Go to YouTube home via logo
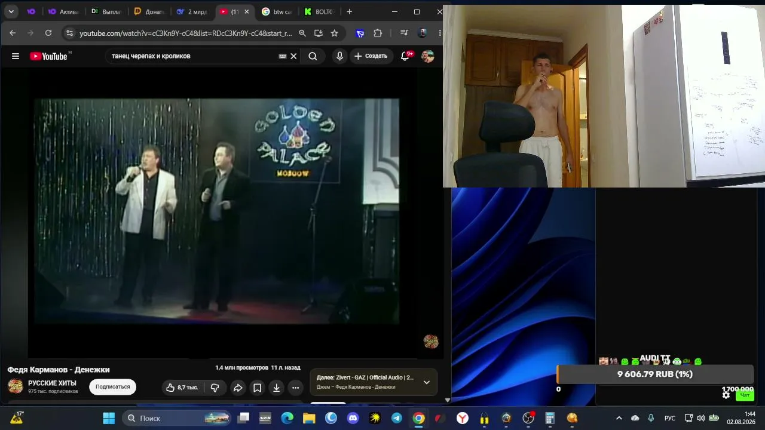 coord(48,56)
